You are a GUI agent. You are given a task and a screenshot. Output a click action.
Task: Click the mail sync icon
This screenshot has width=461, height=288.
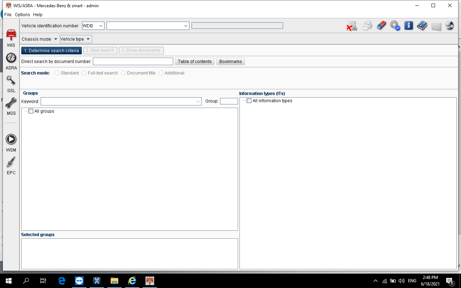point(449,26)
